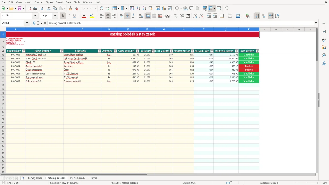The image size is (329, 185).
Task: Expand the Name Box dropdown
Action: 27,23
